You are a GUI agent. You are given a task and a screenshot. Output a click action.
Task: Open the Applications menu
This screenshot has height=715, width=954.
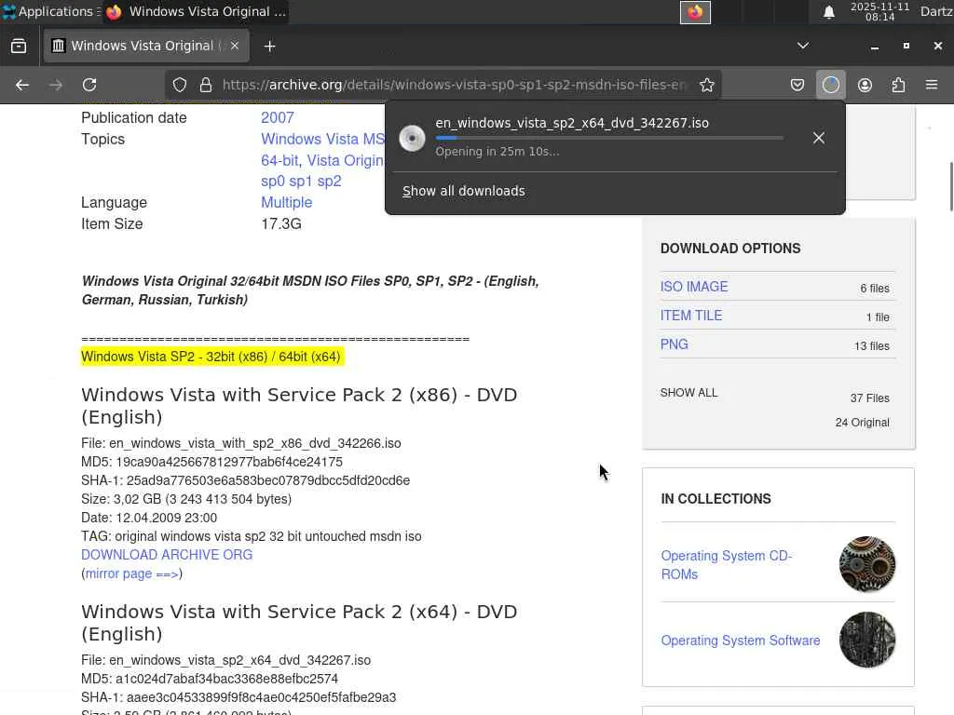click(x=50, y=11)
